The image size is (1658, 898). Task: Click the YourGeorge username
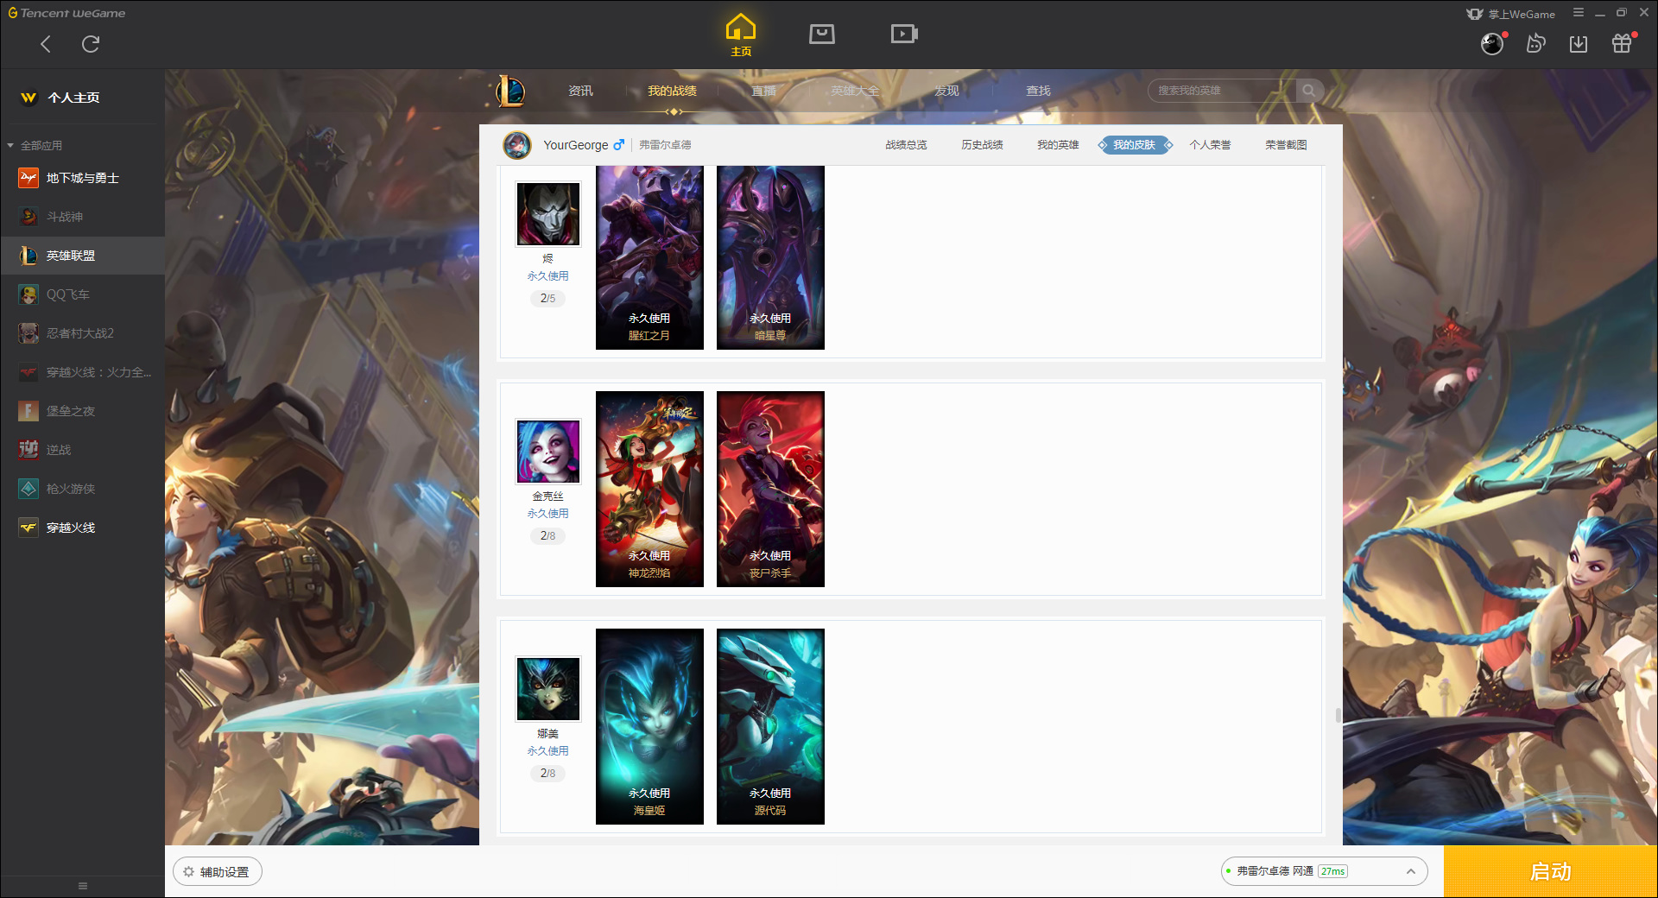[x=576, y=145]
